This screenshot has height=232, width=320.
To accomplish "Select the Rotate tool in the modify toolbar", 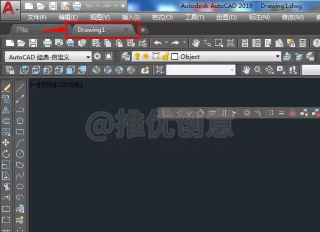I will point(6,154).
